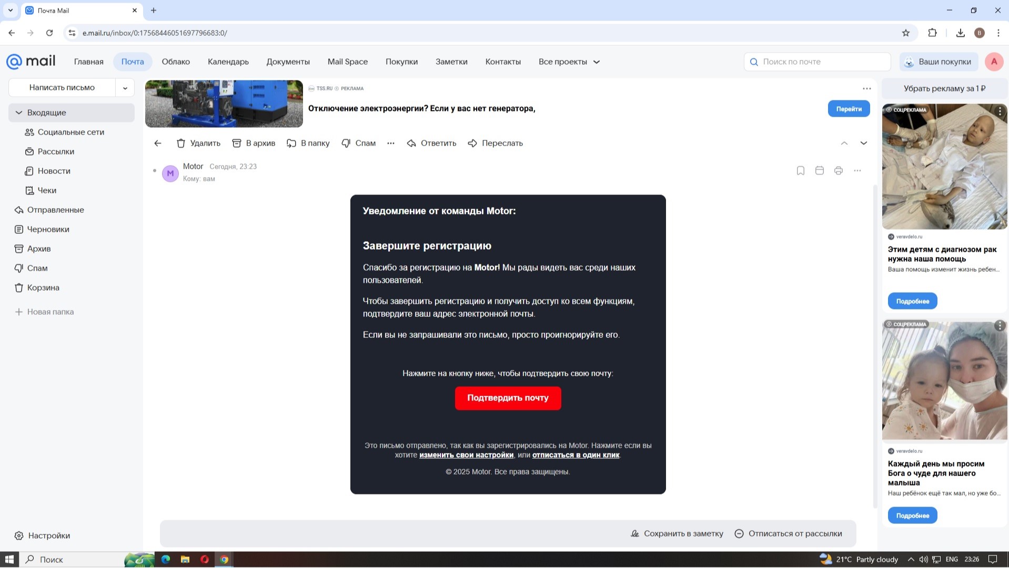The width and height of the screenshot is (1009, 568).
Task: Click Отписаться от рассылки
Action: [x=789, y=533]
